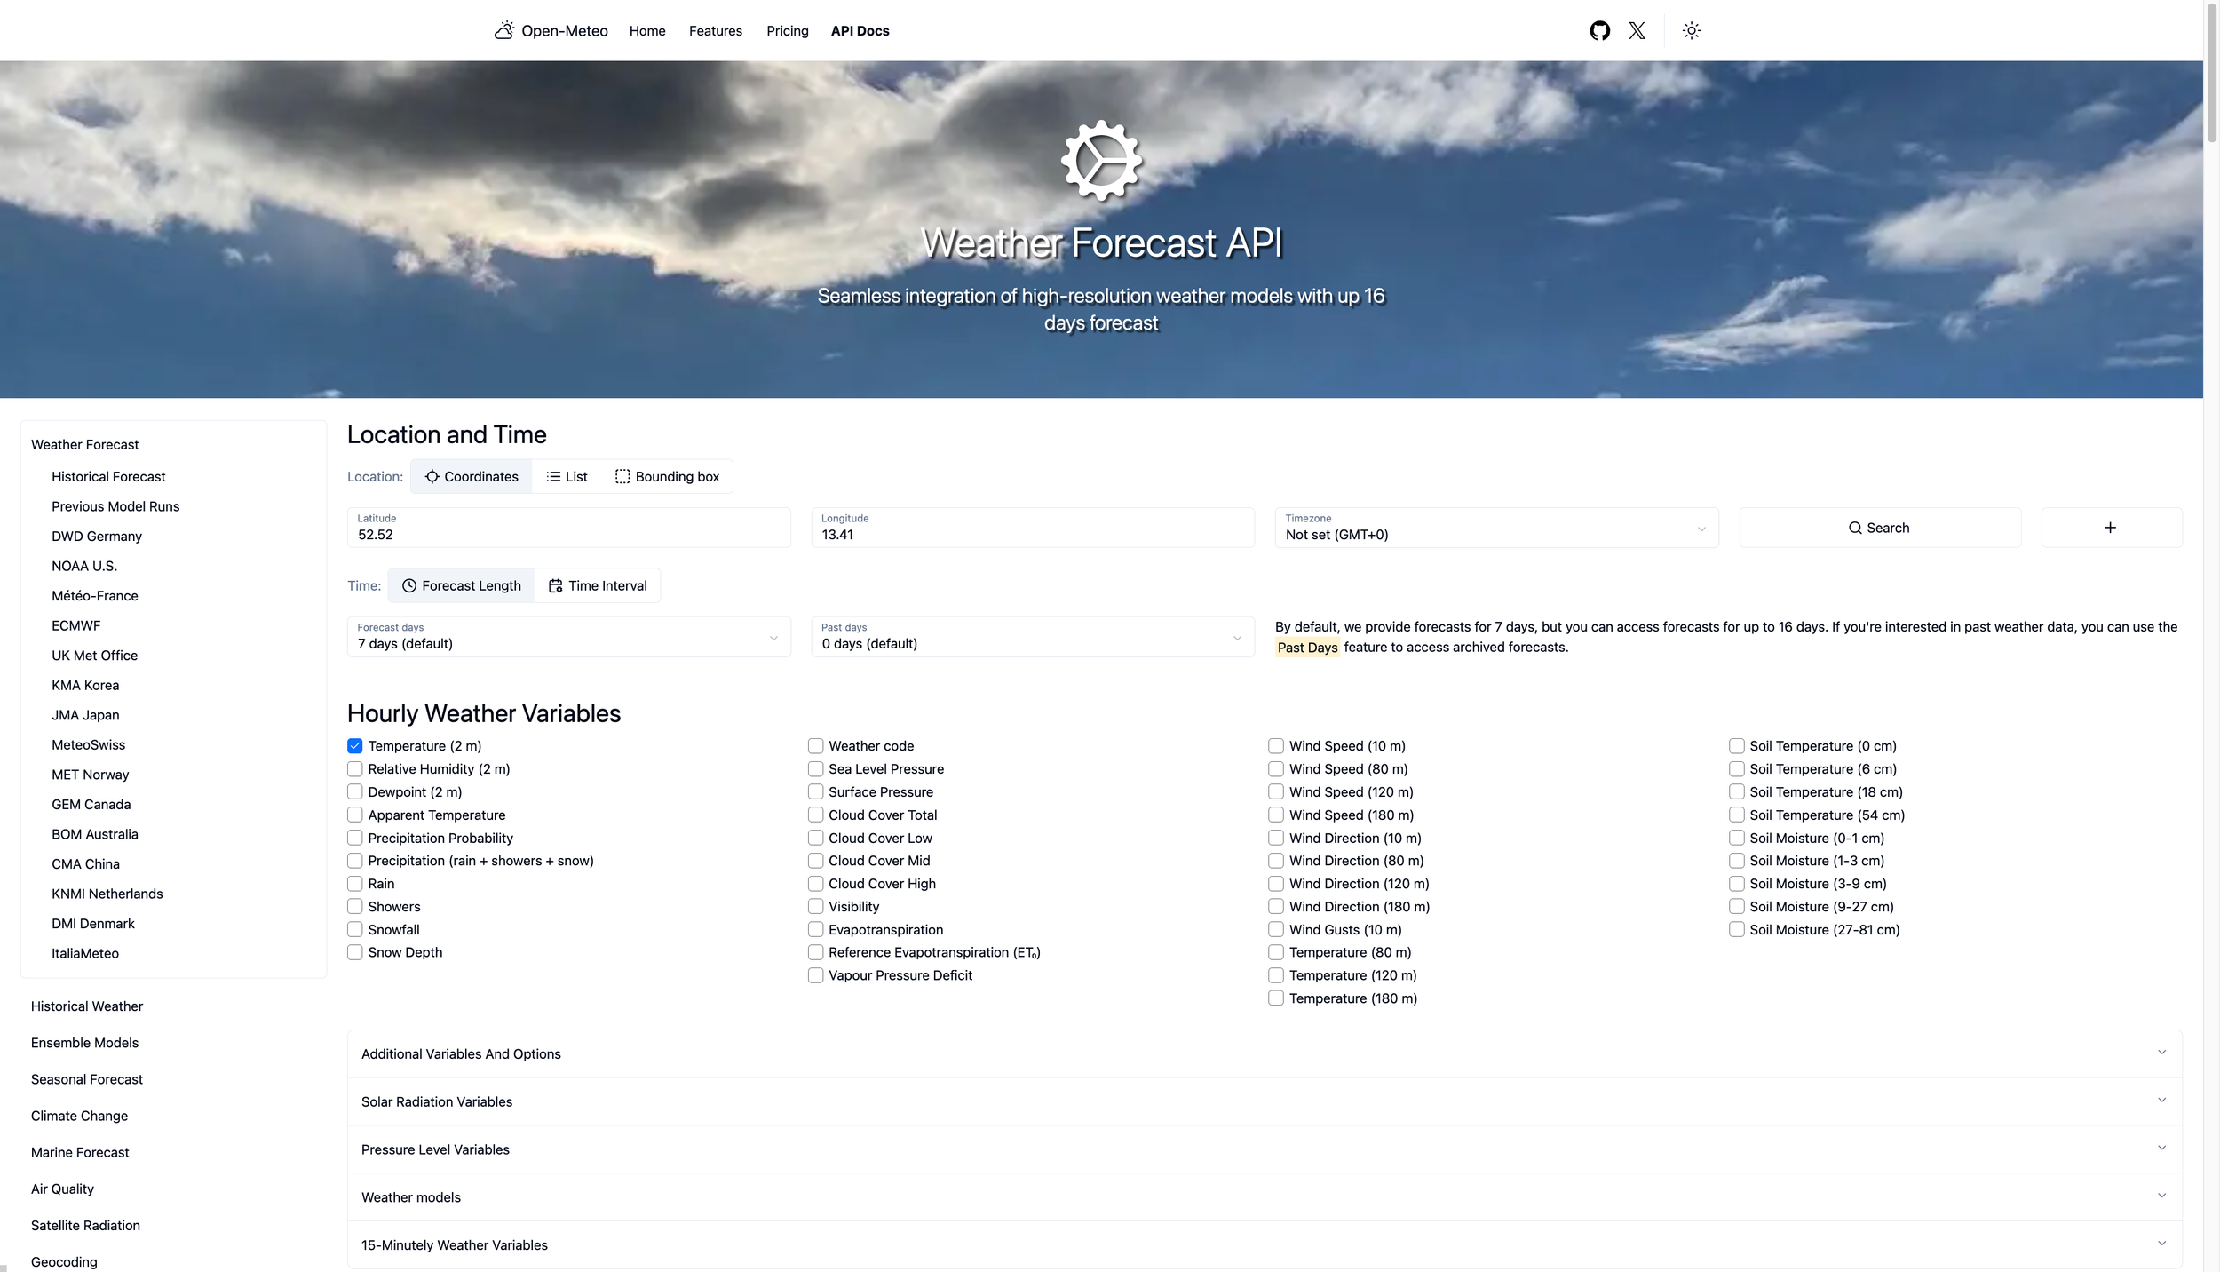
Task: Open the Timezone dropdown
Action: 1495,528
